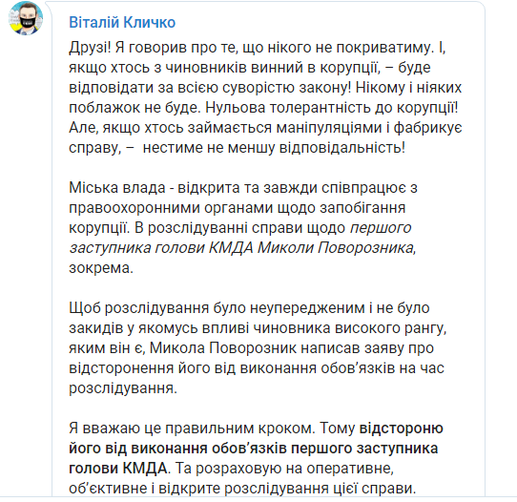The width and height of the screenshot is (517, 502).
Task: Open Віталій Кличко's profile avatar
Action: pos(26,18)
